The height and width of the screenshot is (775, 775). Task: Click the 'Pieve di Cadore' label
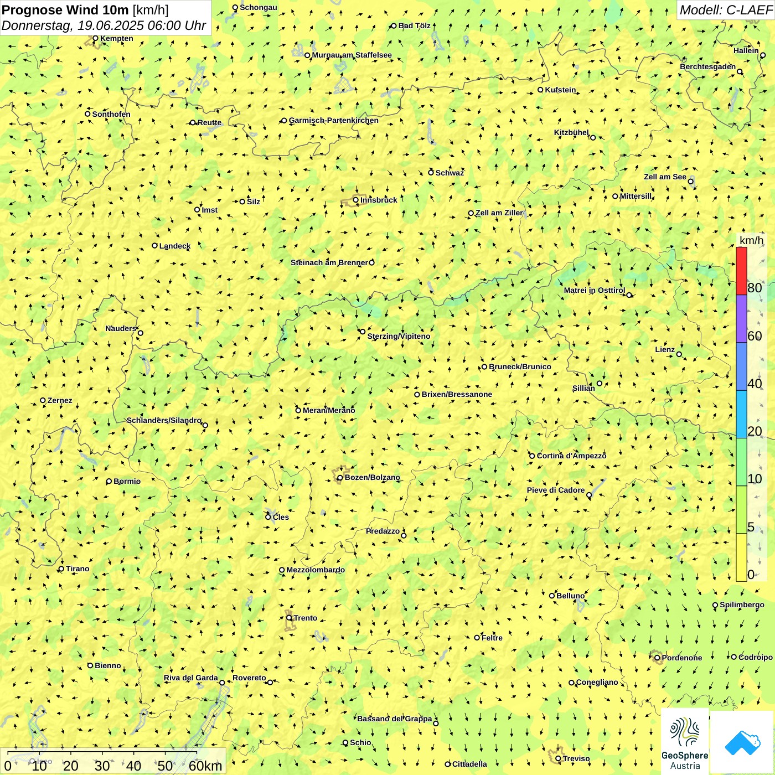pos(556,490)
